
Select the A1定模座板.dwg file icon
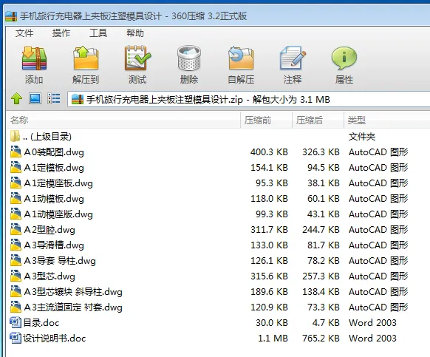pos(16,183)
